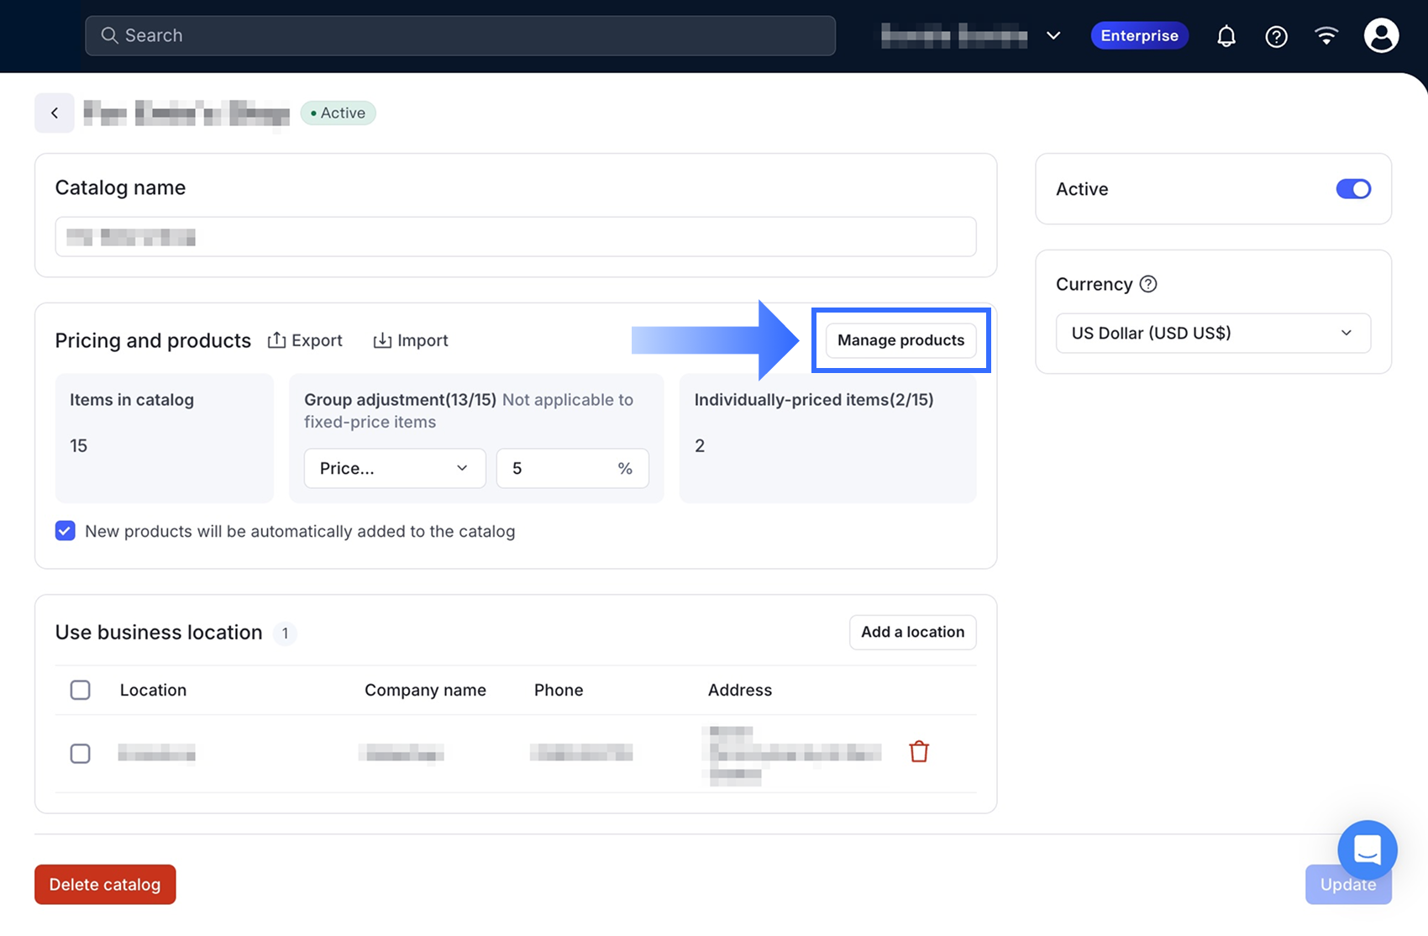This screenshot has height=936, width=1428.
Task: Click the wifi connection status icon
Action: (x=1326, y=35)
